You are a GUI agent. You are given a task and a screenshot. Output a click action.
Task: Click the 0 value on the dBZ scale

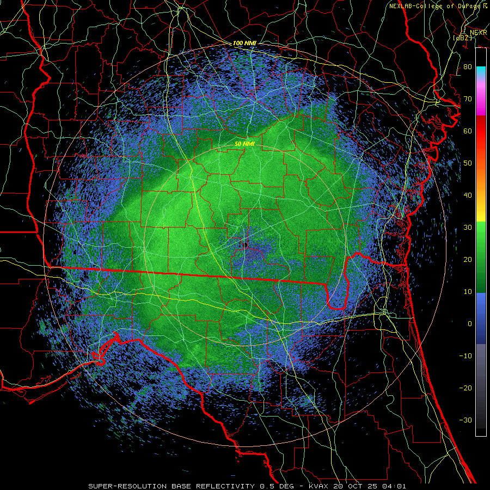click(470, 324)
